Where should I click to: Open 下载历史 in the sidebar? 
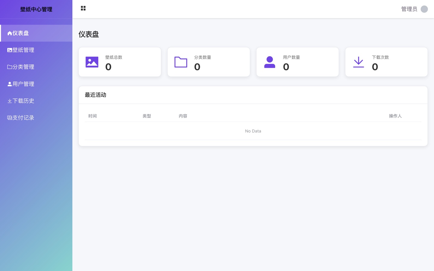36,101
